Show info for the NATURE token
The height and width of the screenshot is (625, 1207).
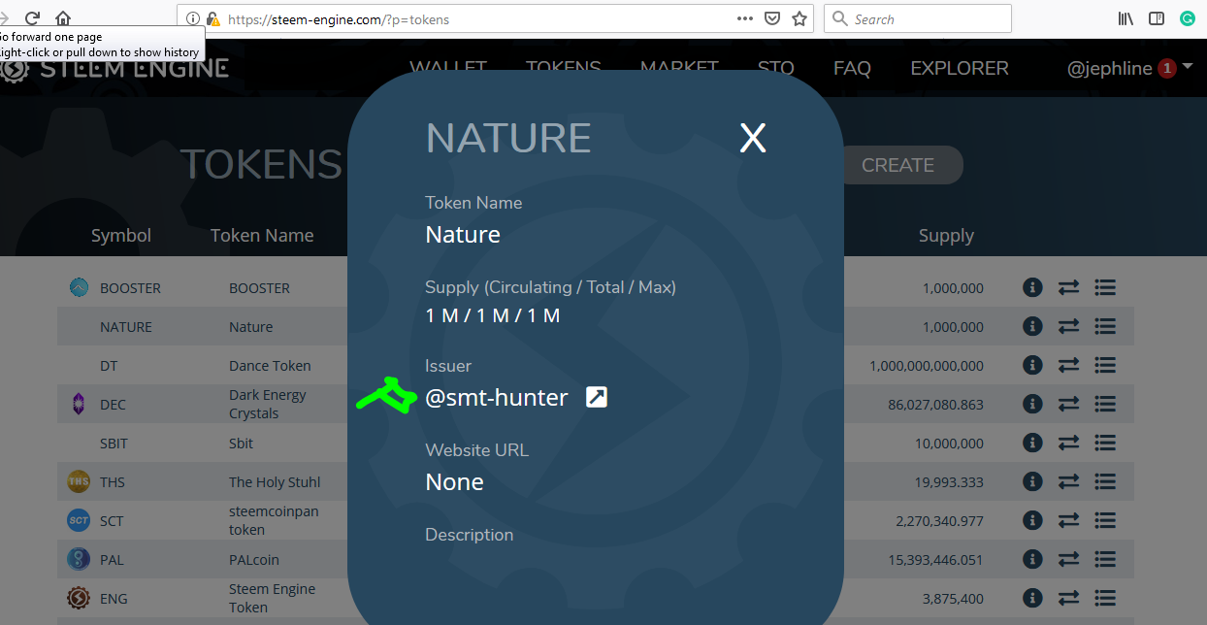[x=1033, y=326]
